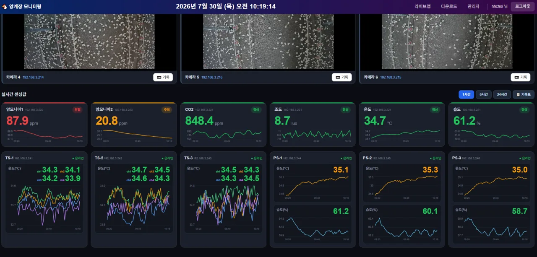This screenshot has height=257, width=537.
Task: Click the Camera 5 record button
Action: 341,77
